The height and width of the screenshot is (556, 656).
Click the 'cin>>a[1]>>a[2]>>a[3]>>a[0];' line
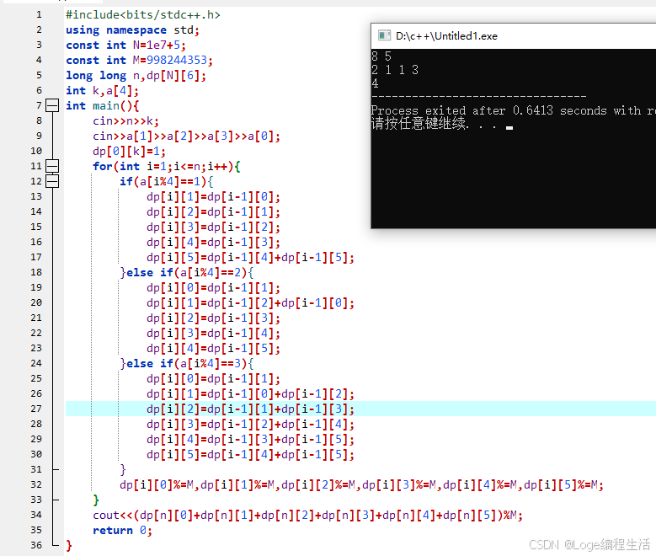tap(187, 136)
